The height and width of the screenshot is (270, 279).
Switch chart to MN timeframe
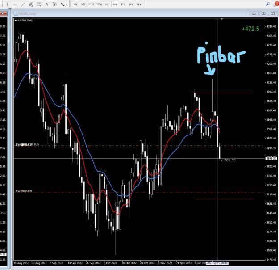(138, 4)
